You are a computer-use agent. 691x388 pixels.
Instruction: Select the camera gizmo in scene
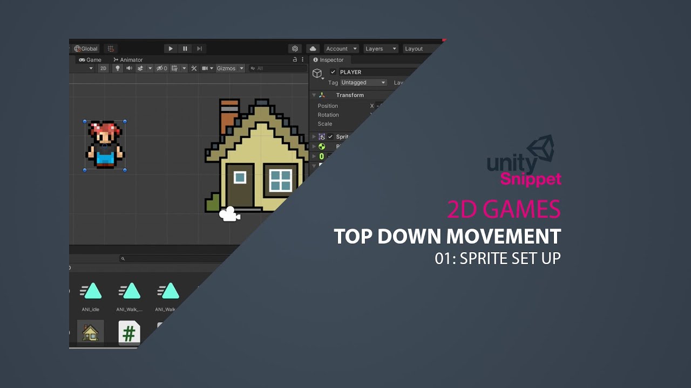click(x=229, y=214)
